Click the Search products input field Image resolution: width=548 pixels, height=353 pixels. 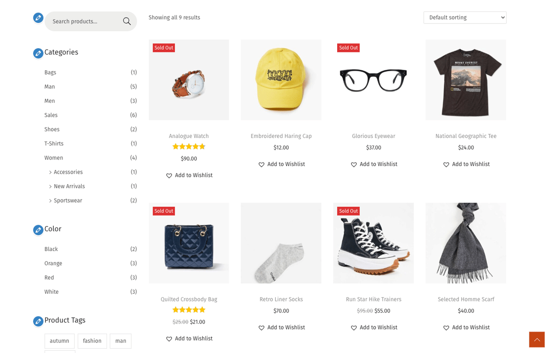click(83, 21)
